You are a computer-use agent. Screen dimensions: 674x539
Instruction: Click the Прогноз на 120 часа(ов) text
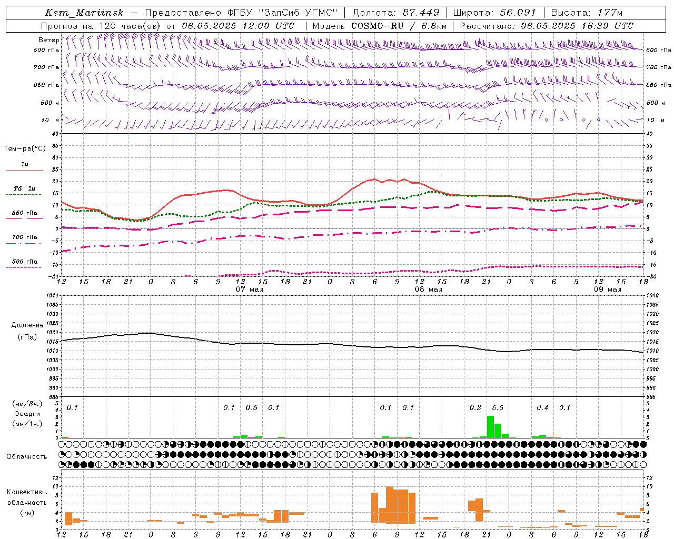click(101, 26)
